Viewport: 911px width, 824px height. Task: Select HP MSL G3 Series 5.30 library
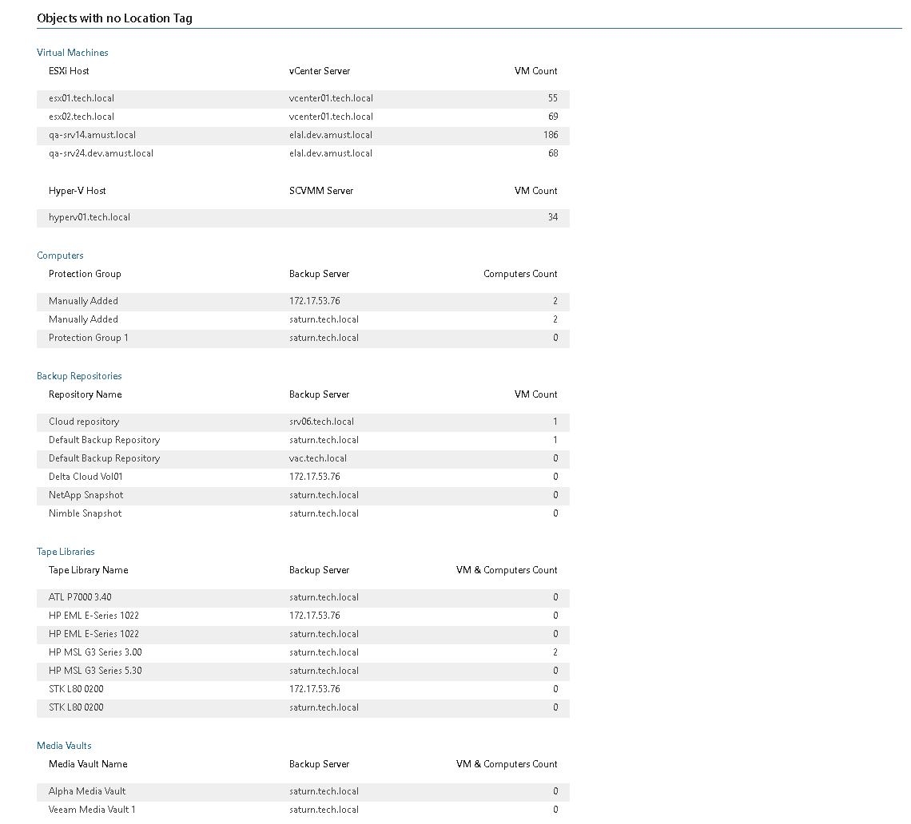(95, 671)
